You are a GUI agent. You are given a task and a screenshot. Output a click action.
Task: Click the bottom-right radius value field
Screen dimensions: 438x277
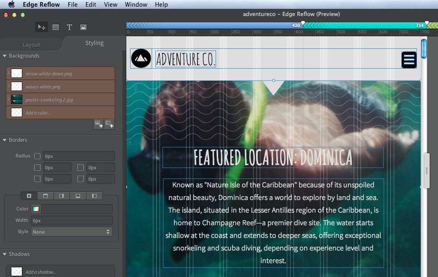tap(101, 179)
